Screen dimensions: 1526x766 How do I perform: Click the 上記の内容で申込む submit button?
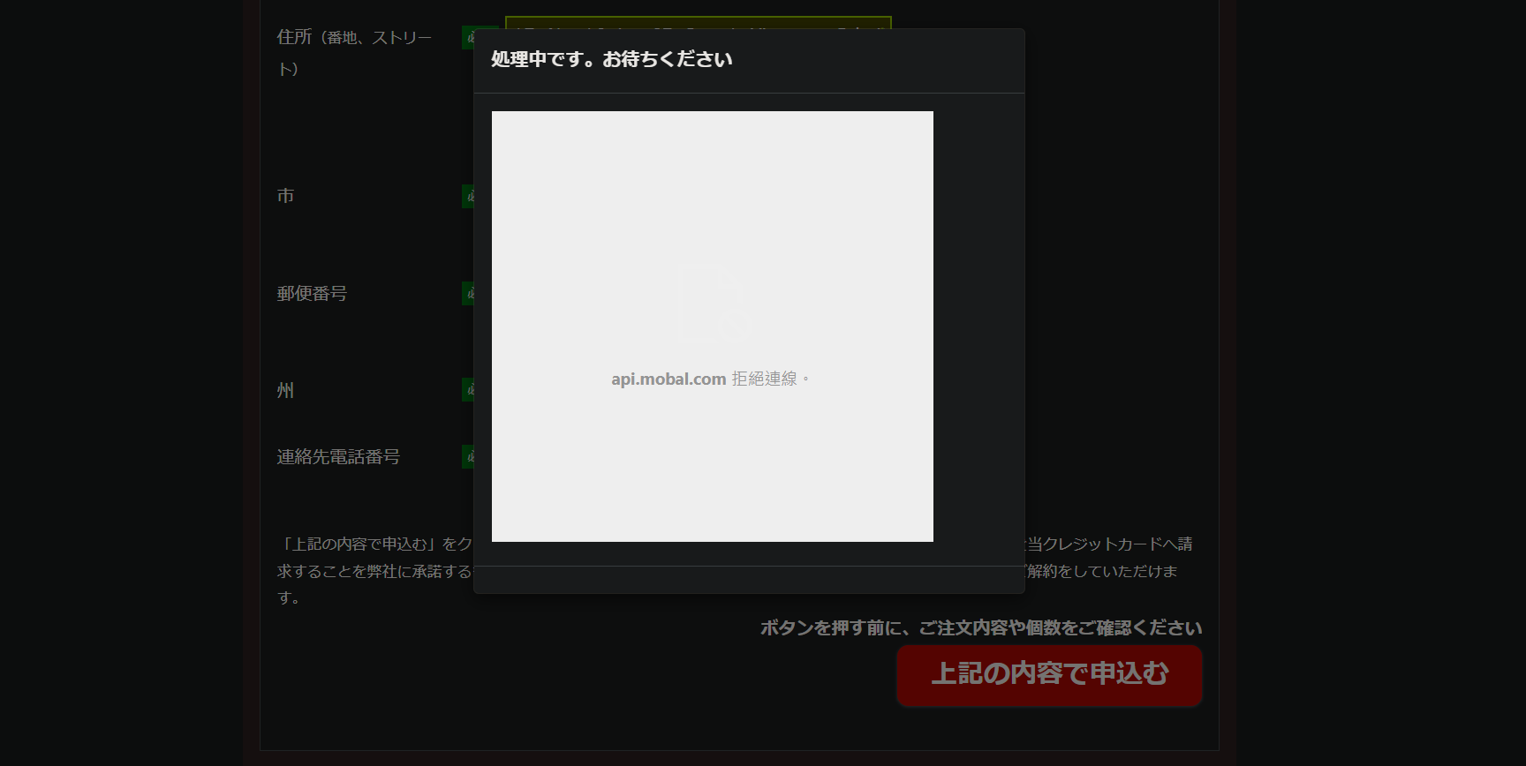click(1049, 675)
